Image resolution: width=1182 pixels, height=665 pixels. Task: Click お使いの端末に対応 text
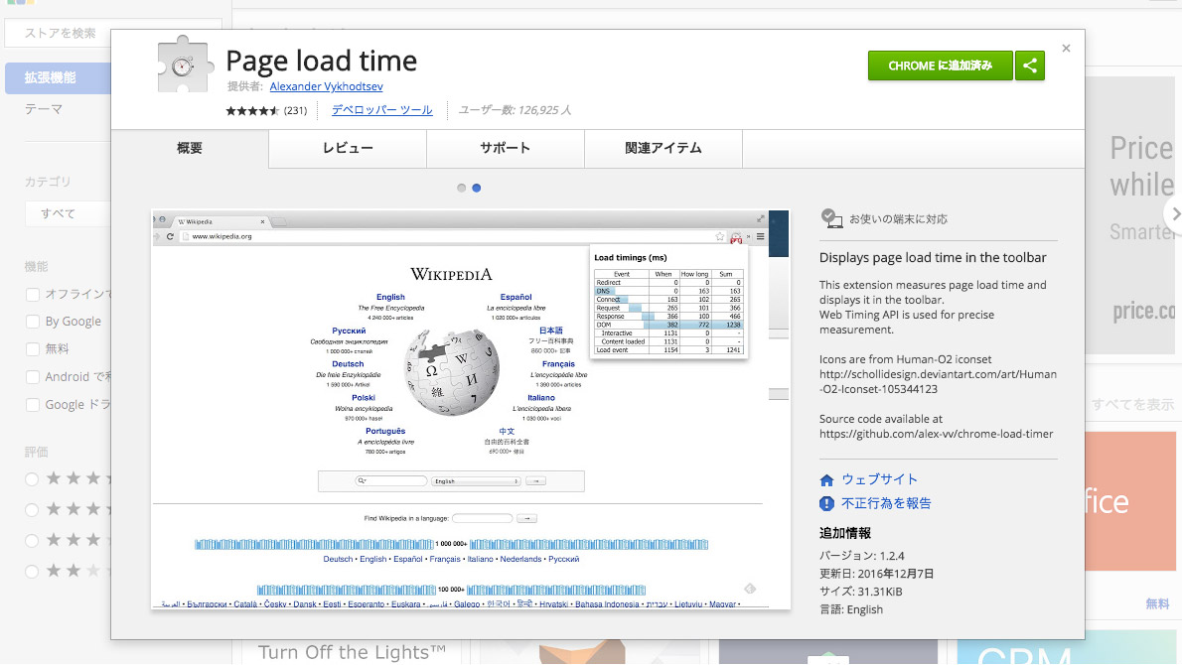pos(899,219)
